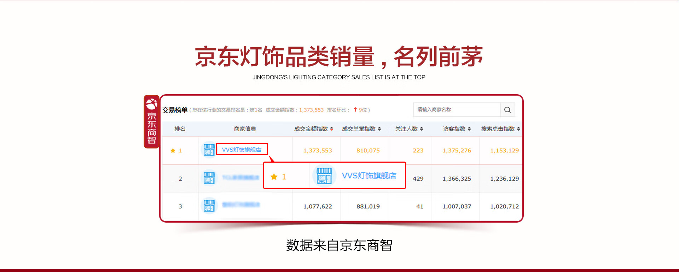Select the 1,153,129 search click value
The image size is (679, 272).
pos(505,151)
